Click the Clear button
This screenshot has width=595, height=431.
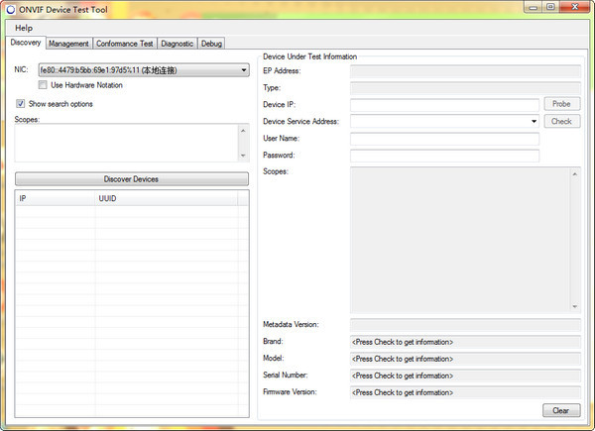coord(561,410)
